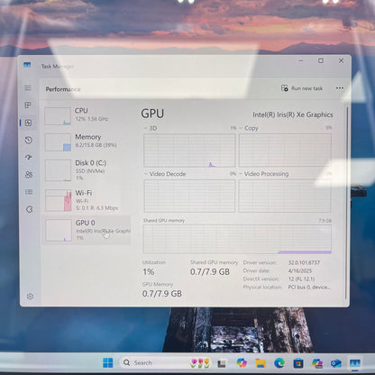Click the Task Manager taskbar icon
The image size is (375, 375).
[355, 363]
